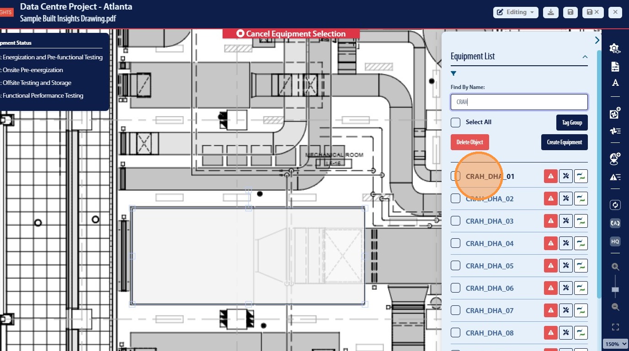629x351 pixels.
Task: Check the CRAH_DHA_06 checkbox
Action: coord(455,288)
